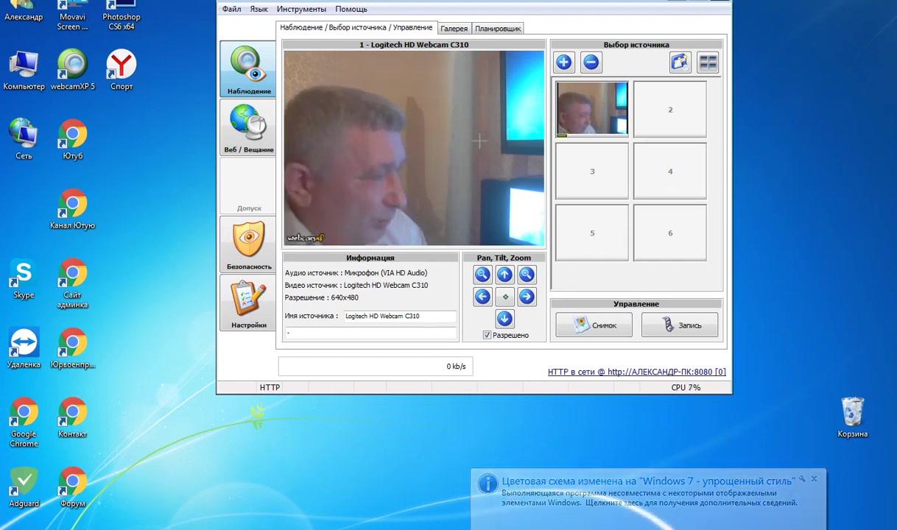This screenshot has width=897, height=530.
Task: Open the Помощь menu
Action: [351, 9]
